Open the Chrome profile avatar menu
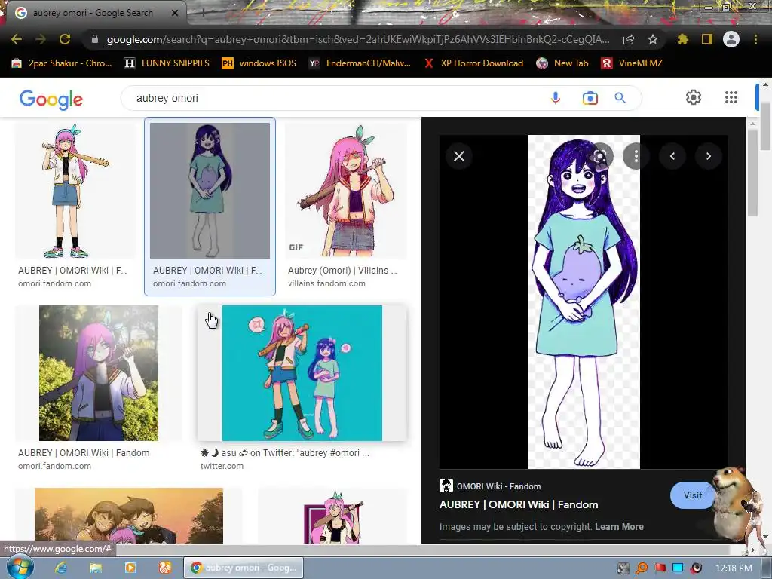The height and width of the screenshot is (579, 772). 731,39
